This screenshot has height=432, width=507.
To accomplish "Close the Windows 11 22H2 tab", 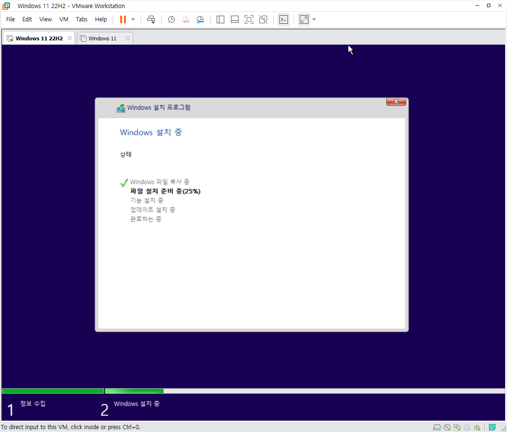I will point(69,38).
